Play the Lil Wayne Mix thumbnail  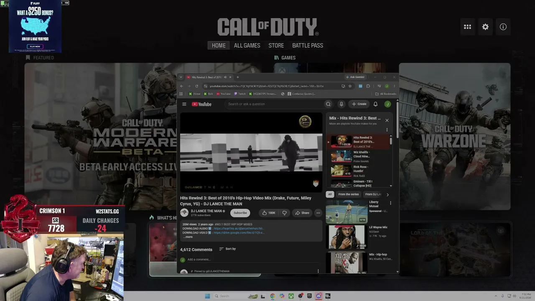[346, 237]
